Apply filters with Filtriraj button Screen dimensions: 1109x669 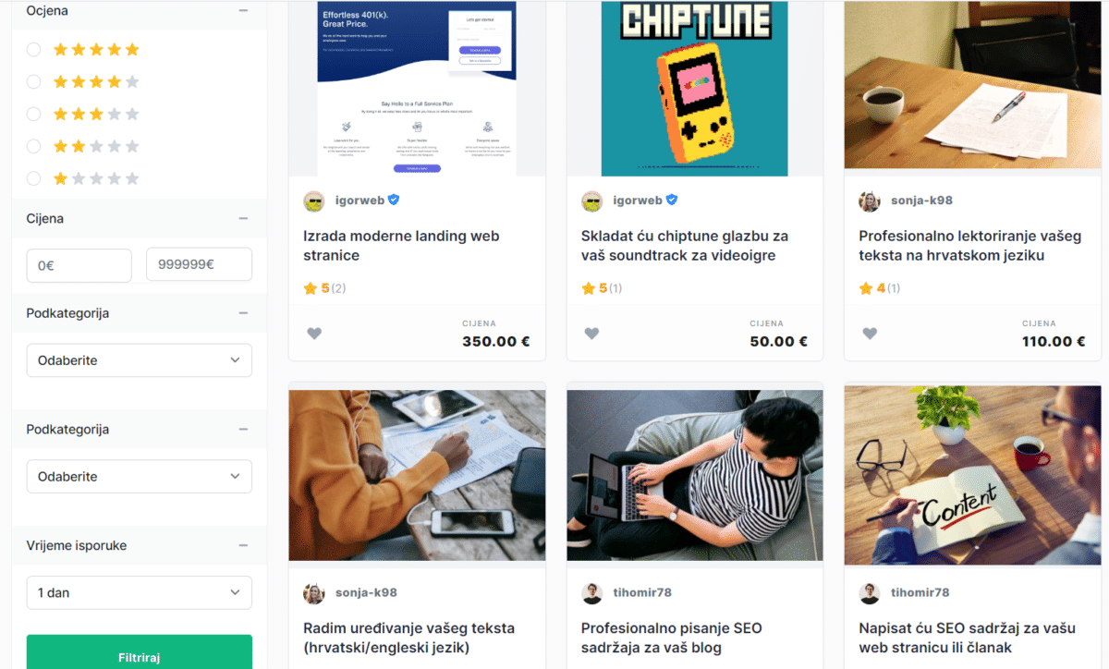(139, 652)
